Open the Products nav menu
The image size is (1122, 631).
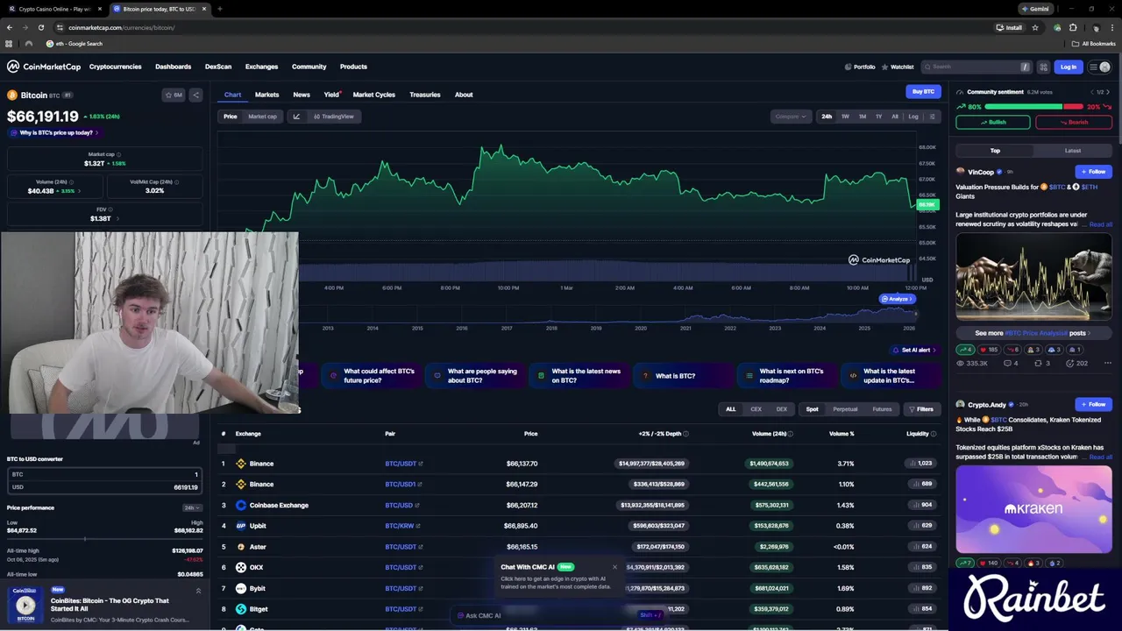(353, 67)
